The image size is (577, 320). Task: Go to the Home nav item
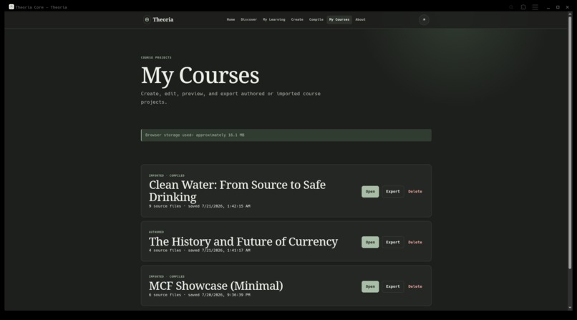tap(231, 19)
